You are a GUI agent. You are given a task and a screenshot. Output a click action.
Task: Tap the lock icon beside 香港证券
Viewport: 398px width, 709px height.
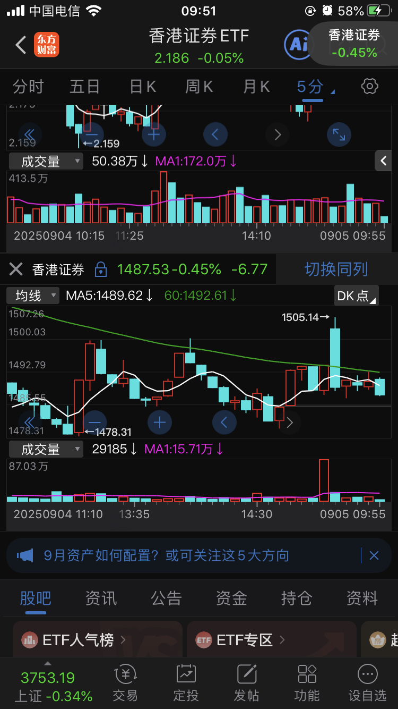point(100,269)
